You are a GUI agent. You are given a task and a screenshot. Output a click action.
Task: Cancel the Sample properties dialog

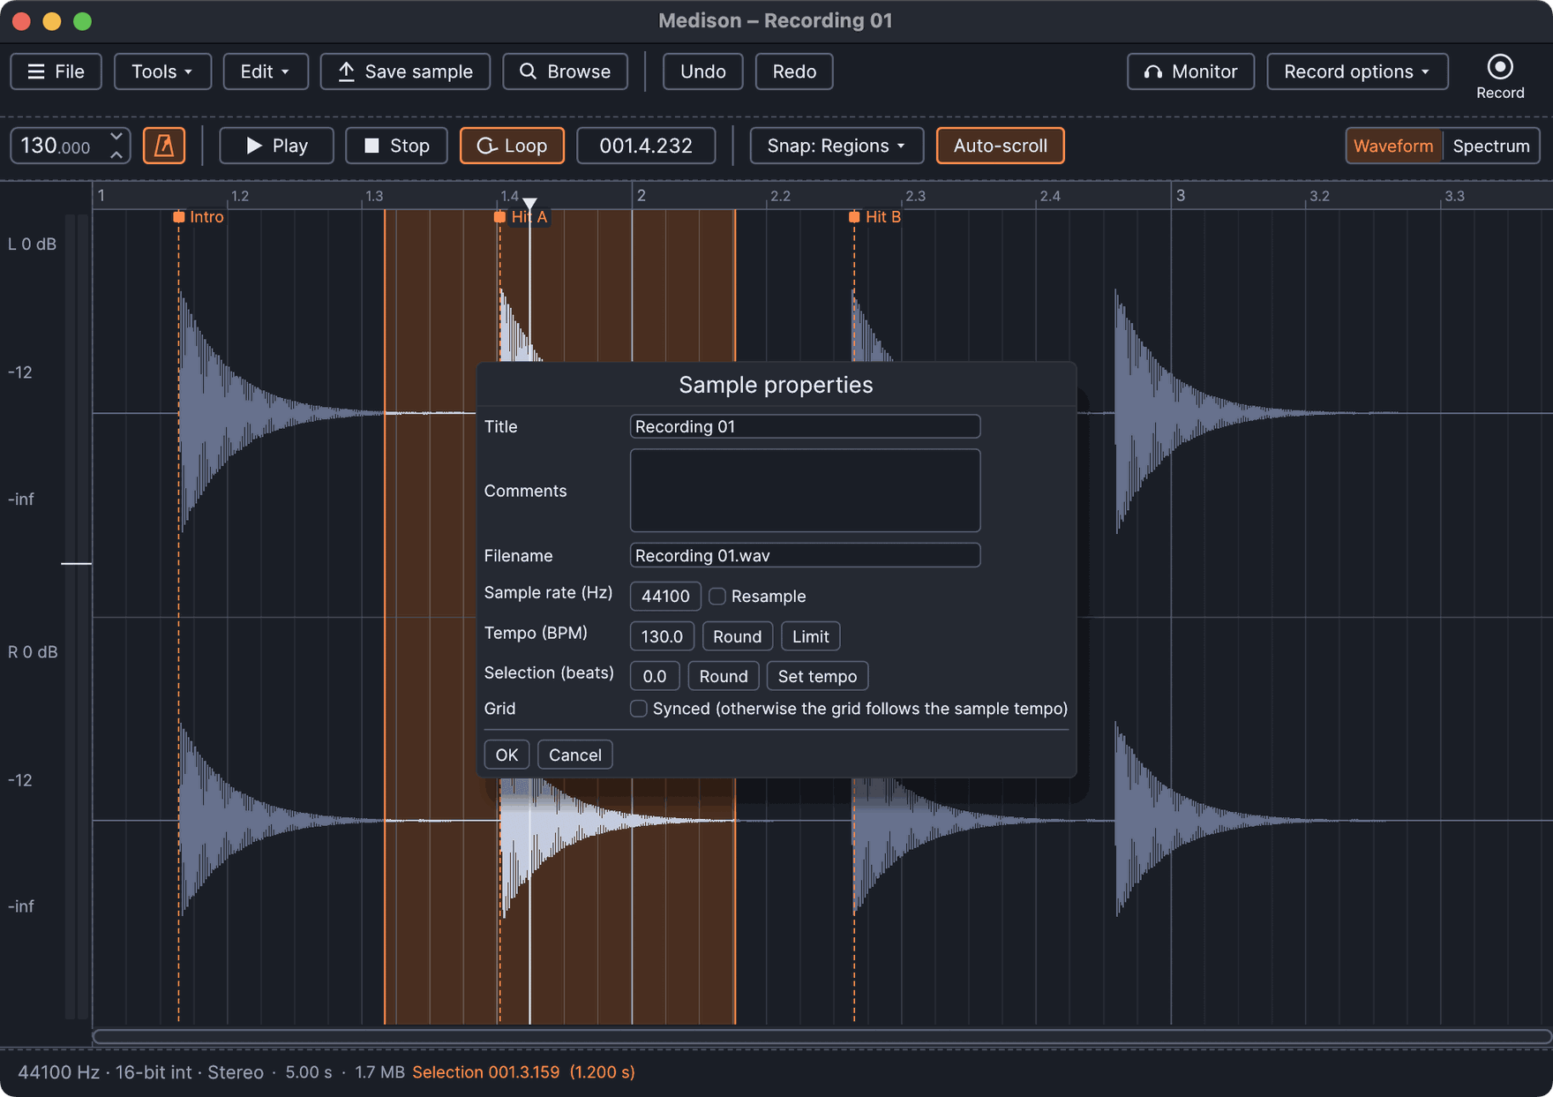tap(574, 755)
